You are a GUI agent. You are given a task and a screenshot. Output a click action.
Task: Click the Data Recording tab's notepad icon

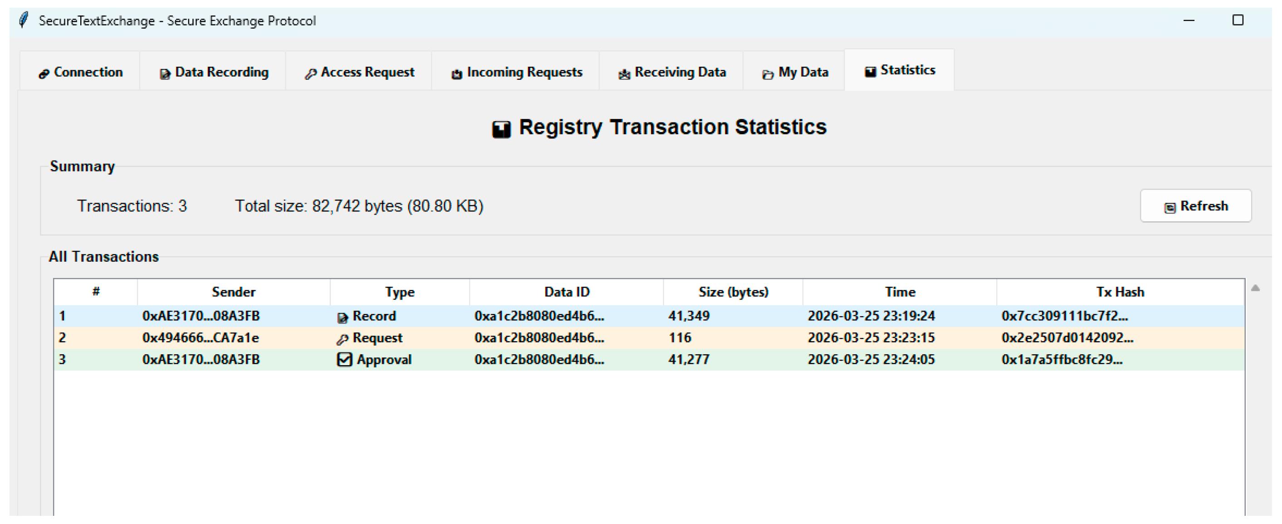(x=165, y=74)
